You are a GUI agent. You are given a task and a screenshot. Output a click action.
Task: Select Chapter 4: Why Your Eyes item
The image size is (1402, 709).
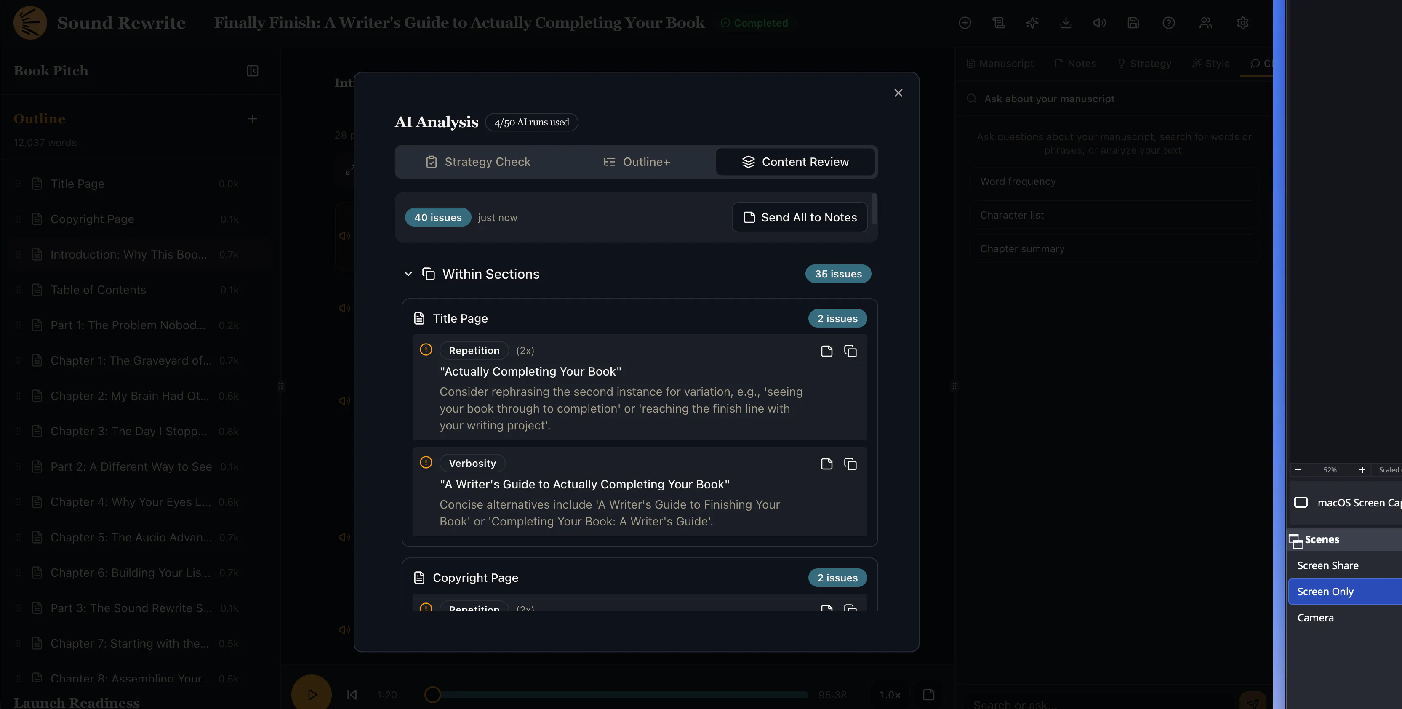coord(141,502)
